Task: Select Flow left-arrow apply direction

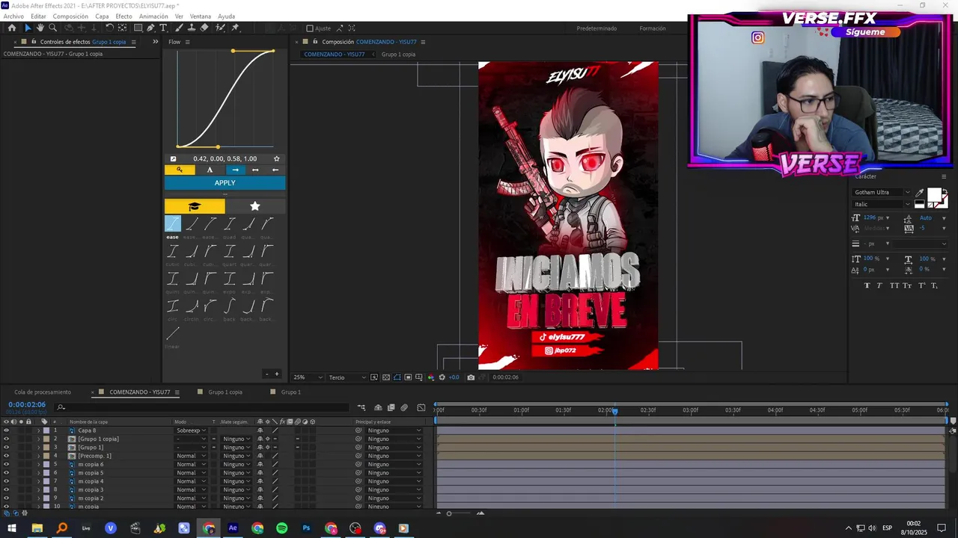Action: (275, 170)
